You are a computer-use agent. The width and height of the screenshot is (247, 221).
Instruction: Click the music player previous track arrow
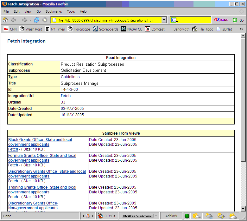coord(83,216)
